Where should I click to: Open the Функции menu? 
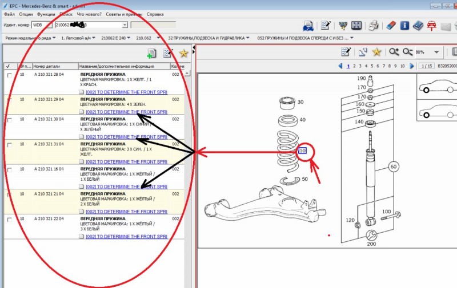(x=46, y=14)
